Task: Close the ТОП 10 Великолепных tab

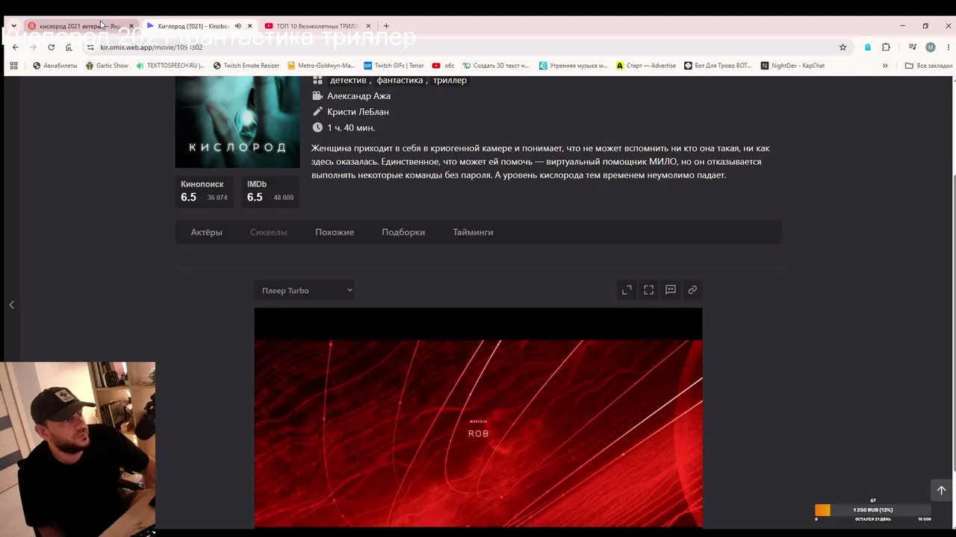Action: click(x=368, y=26)
